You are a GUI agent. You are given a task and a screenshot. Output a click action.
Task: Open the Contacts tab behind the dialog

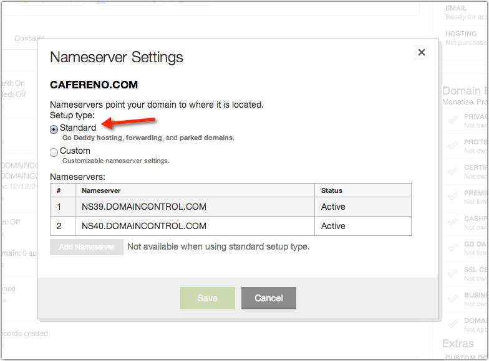click(29, 39)
